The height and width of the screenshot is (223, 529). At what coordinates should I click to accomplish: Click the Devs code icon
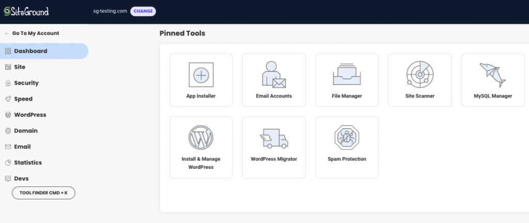coord(8,179)
